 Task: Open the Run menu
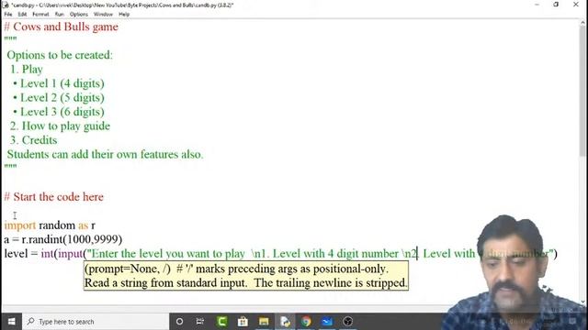coord(59,15)
